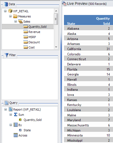The width and height of the screenshot is (113, 143).
Task: Click the Filter funnel icon
Action: pyautogui.click(x=7, y=55)
